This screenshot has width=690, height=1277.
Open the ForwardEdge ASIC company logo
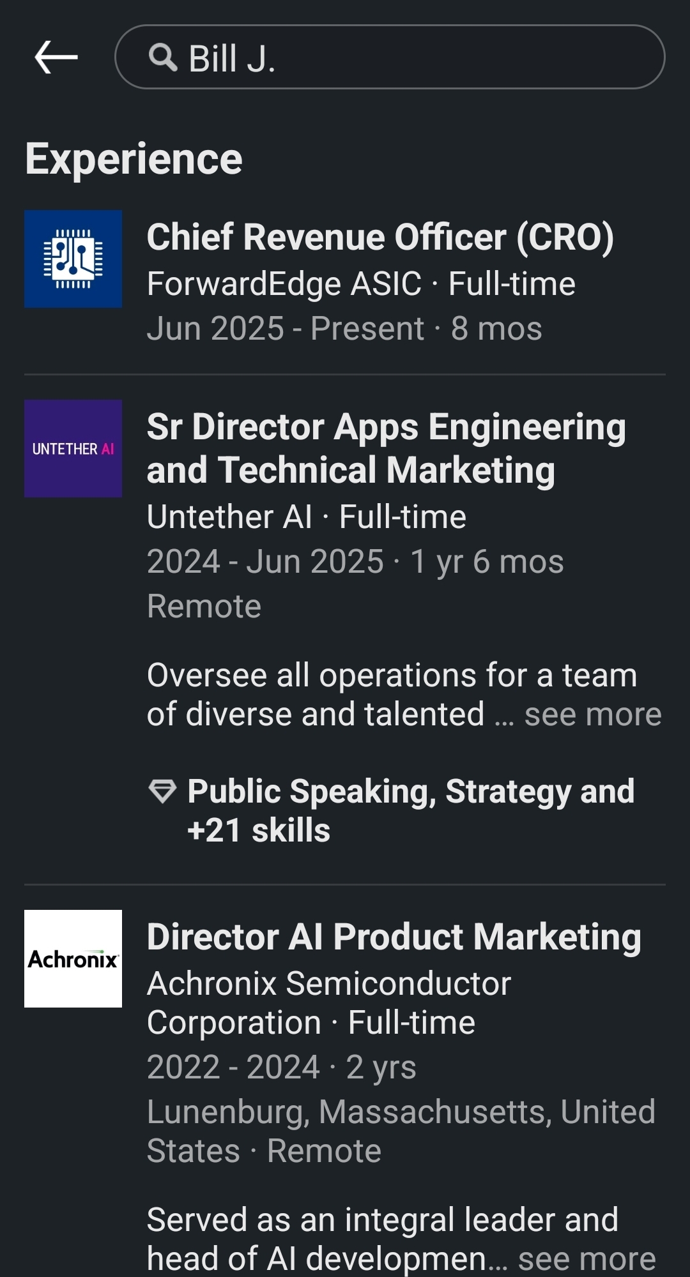click(73, 259)
